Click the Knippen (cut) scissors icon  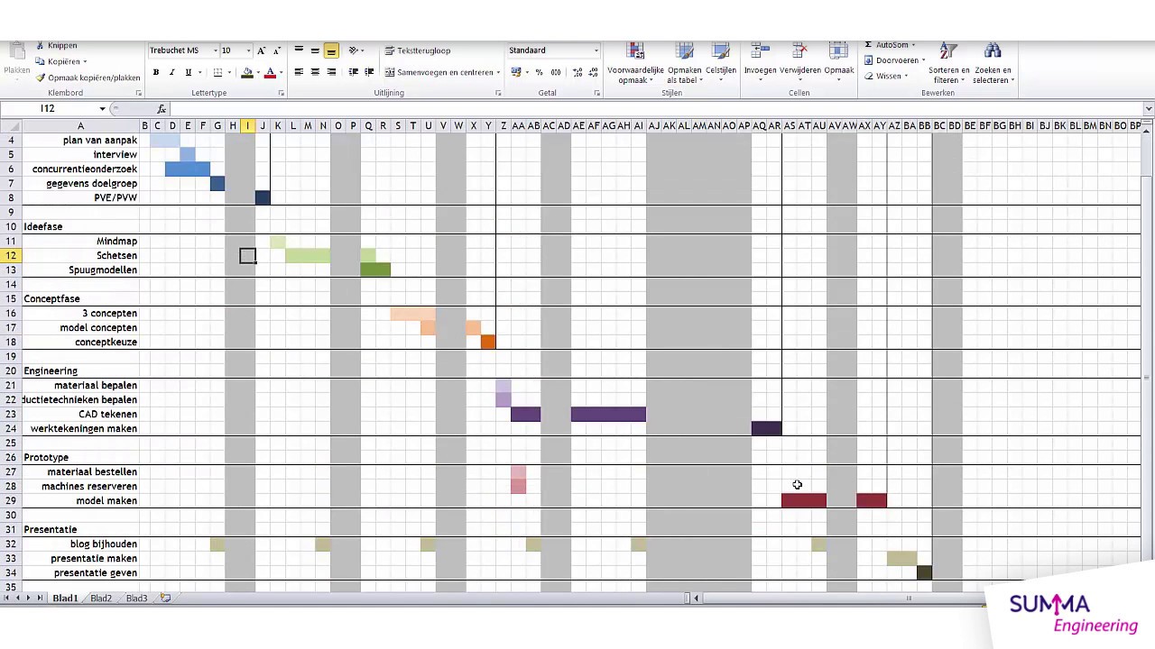tap(41, 45)
